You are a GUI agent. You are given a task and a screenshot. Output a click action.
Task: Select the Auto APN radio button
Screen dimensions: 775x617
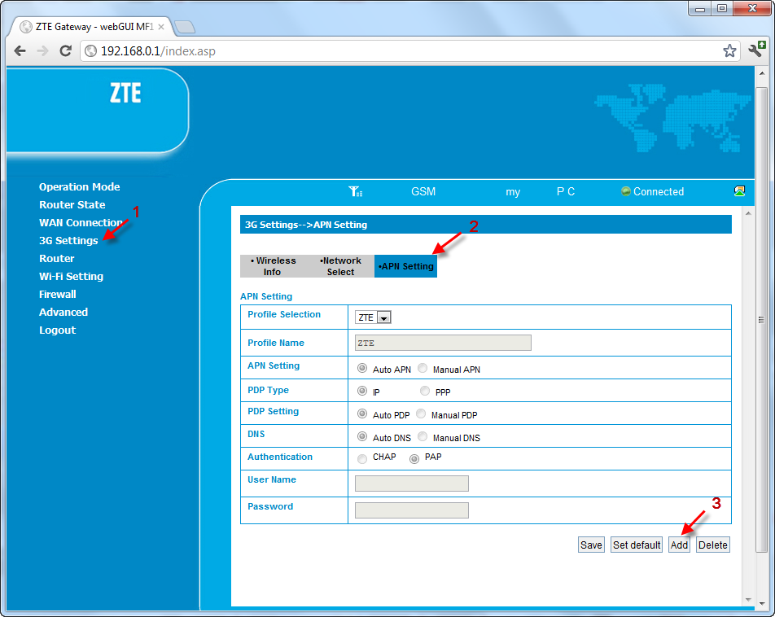click(x=362, y=368)
